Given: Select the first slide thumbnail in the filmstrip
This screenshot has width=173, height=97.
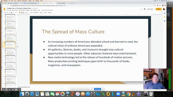Looking at the screenshot, I should tap(10, 17).
